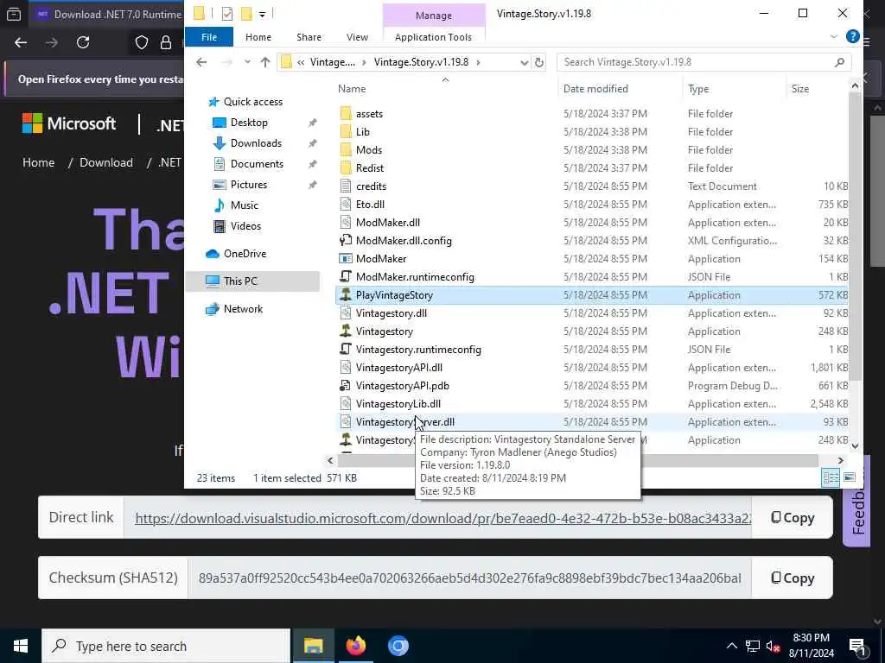The height and width of the screenshot is (663, 885).
Task: Expand the Explorer ribbon chevron
Action: point(833,37)
